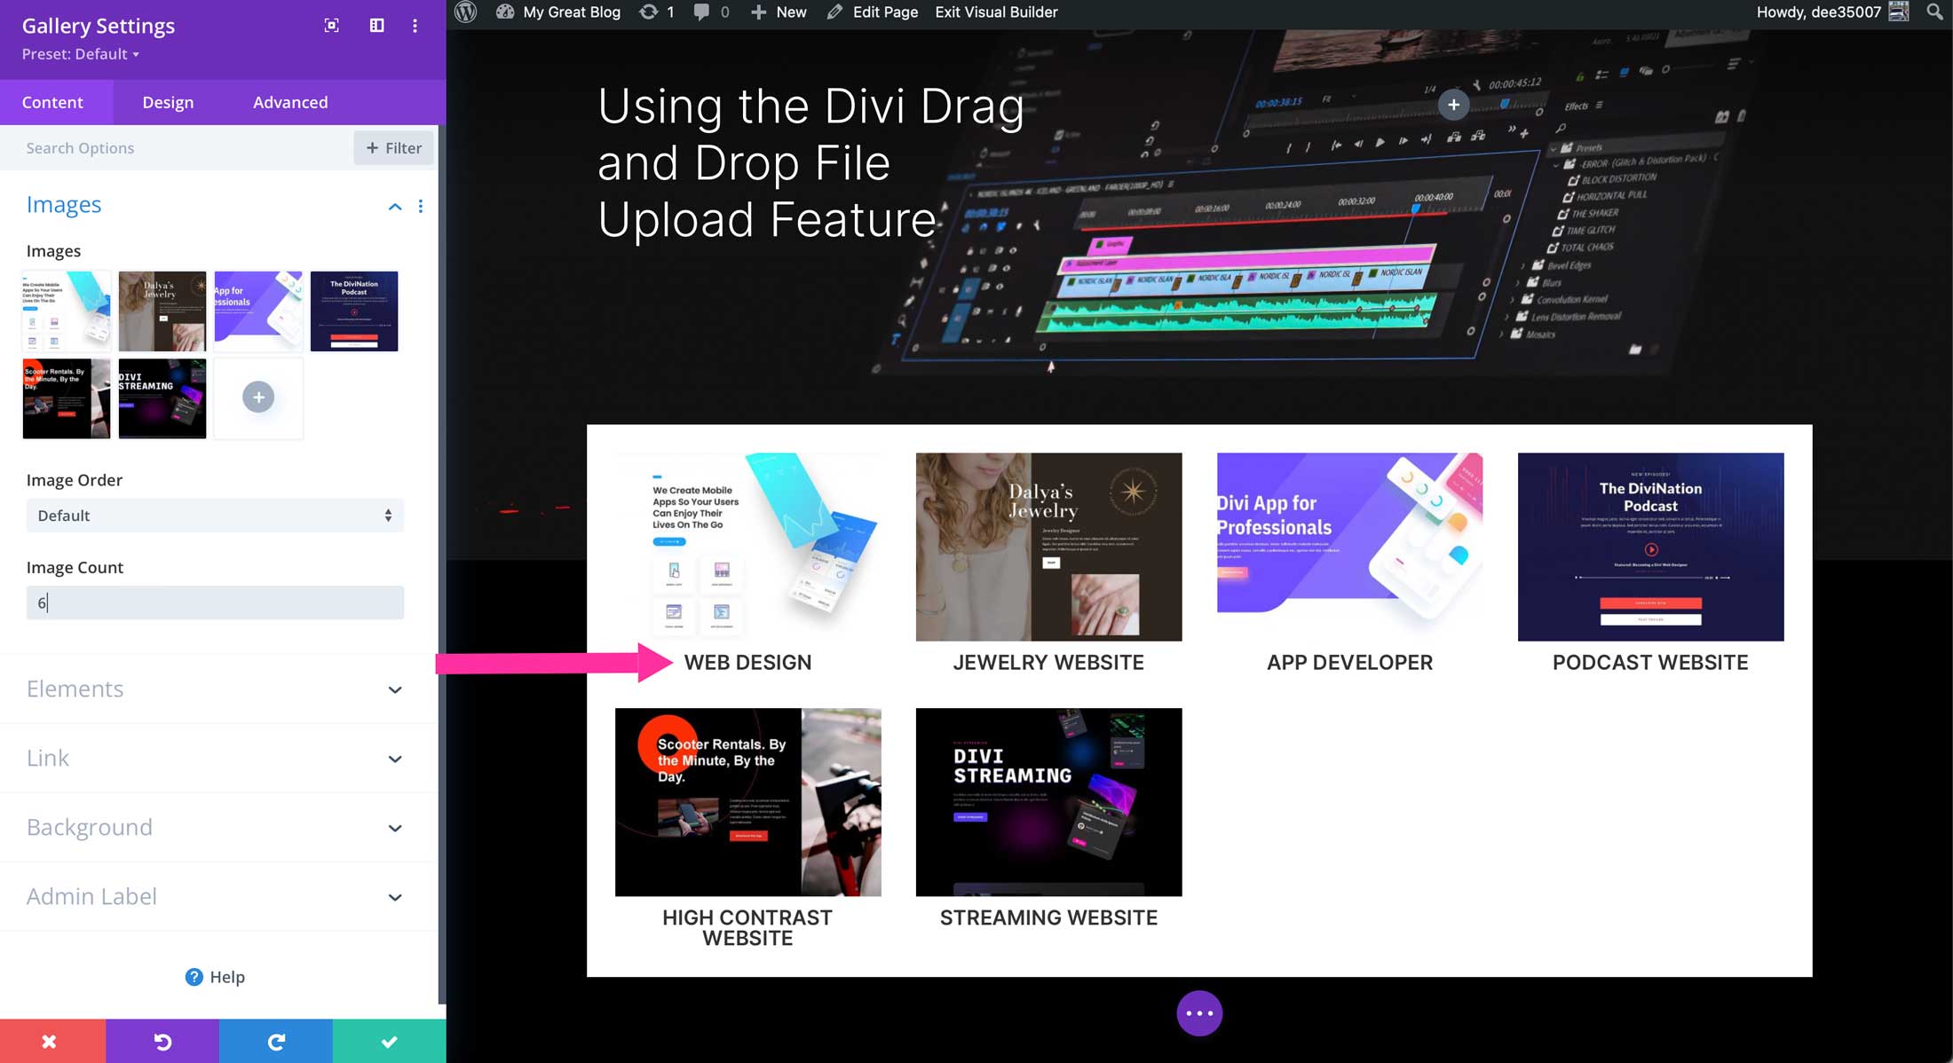Screen dimensions: 1953x1063
Task: Open the admin bar search icon
Action: (x=1933, y=12)
